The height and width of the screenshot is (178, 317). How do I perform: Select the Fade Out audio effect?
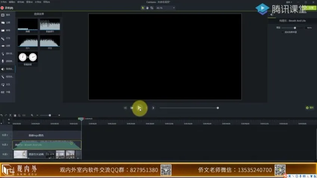click(x=50, y=42)
